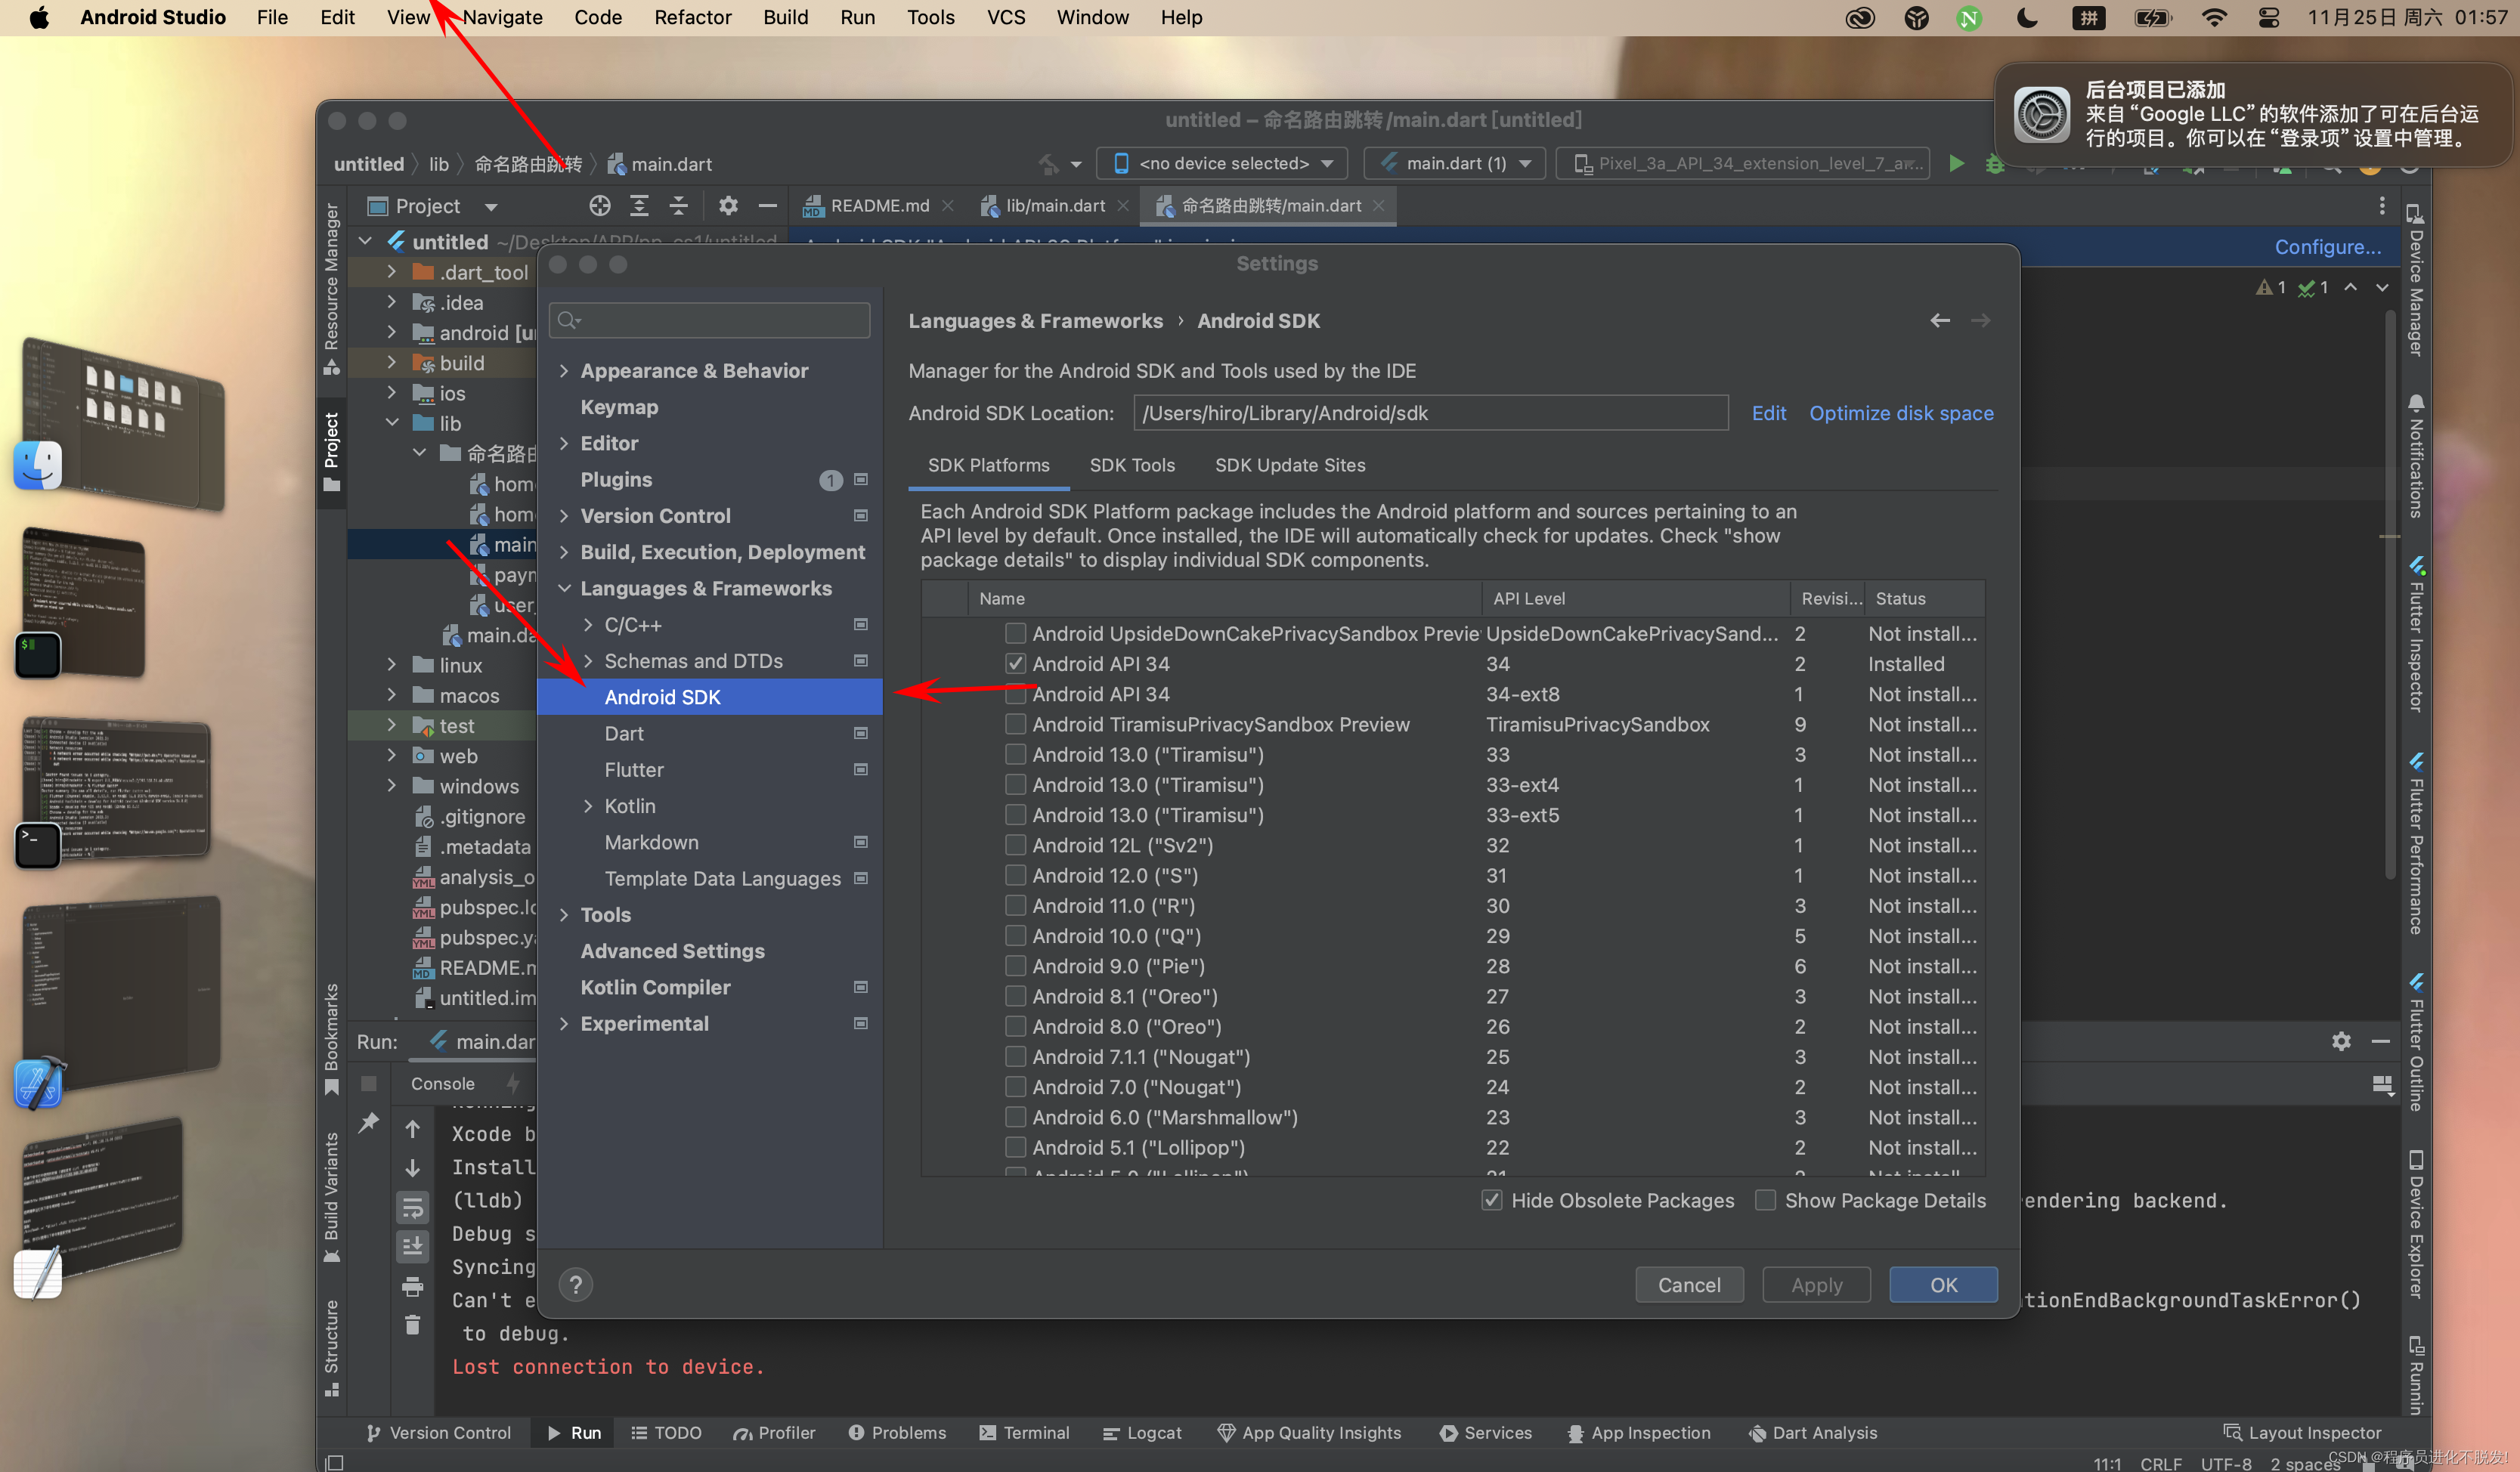
Task: Click the Settings back navigation arrow
Action: (x=1939, y=320)
